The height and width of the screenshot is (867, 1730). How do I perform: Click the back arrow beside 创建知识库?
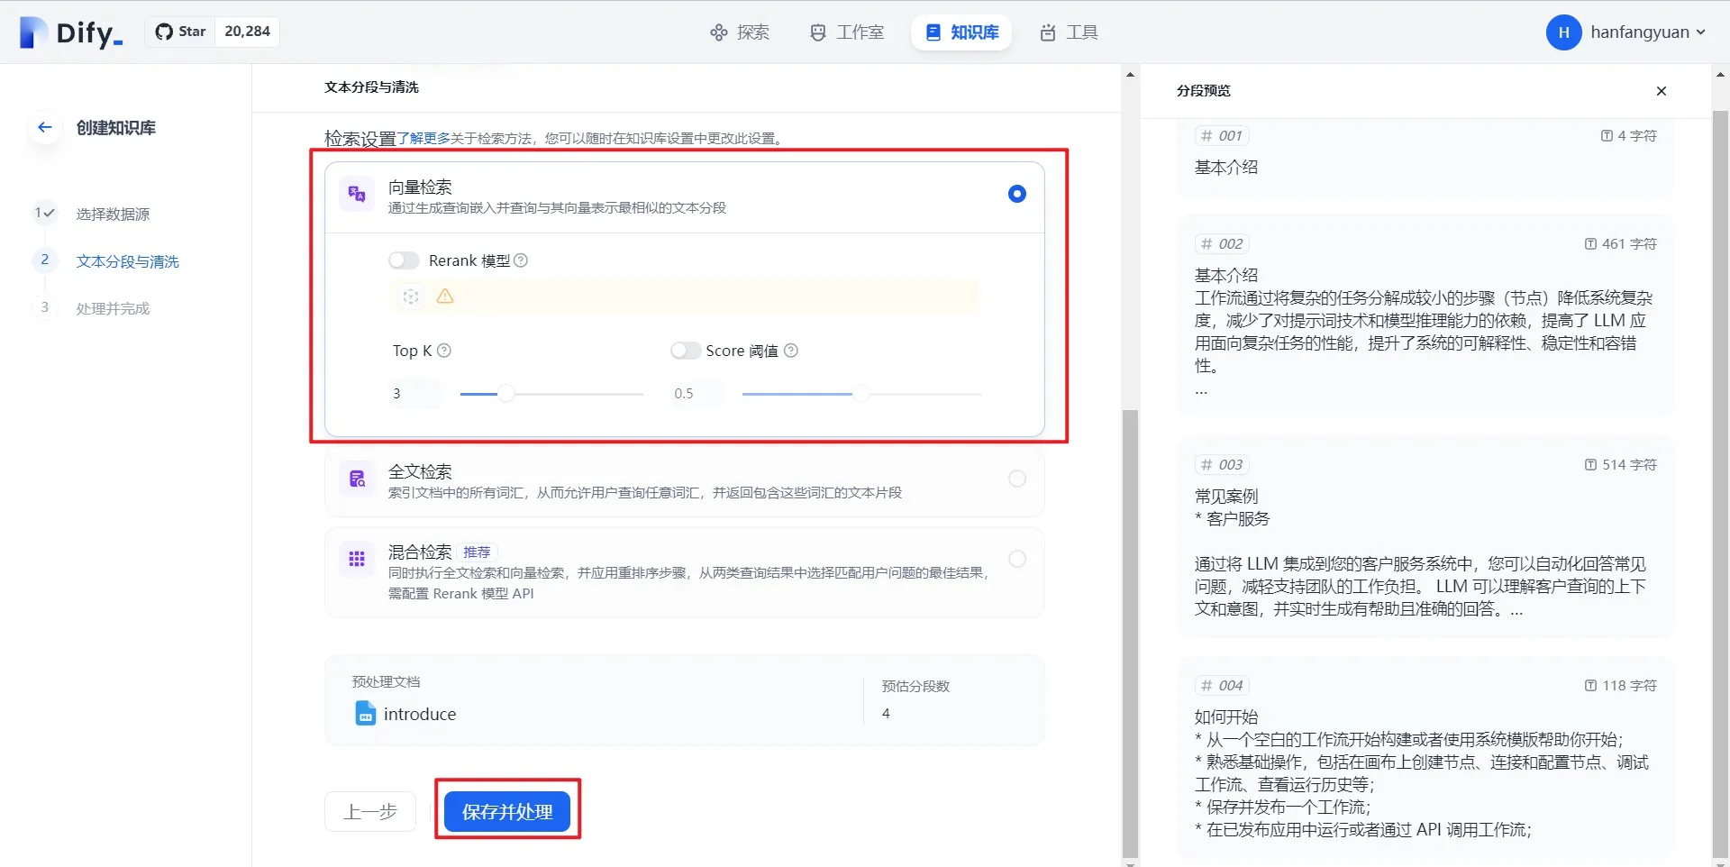[44, 127]
